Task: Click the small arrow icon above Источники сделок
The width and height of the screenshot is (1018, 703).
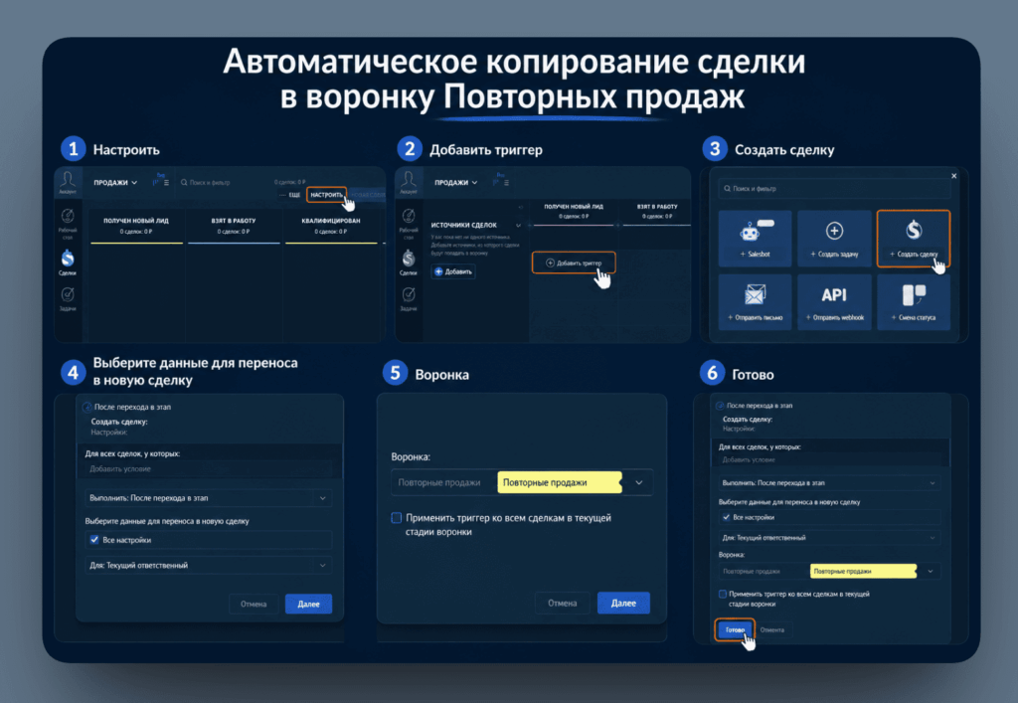Action: click(520, 207)
